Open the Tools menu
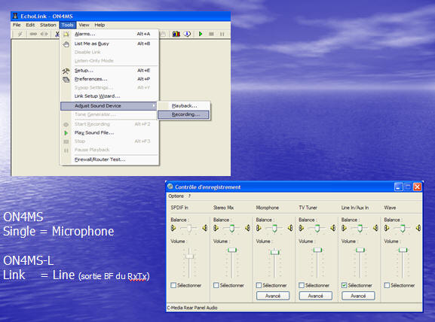This screenshot has width=435, height=322. pos(67,25)
